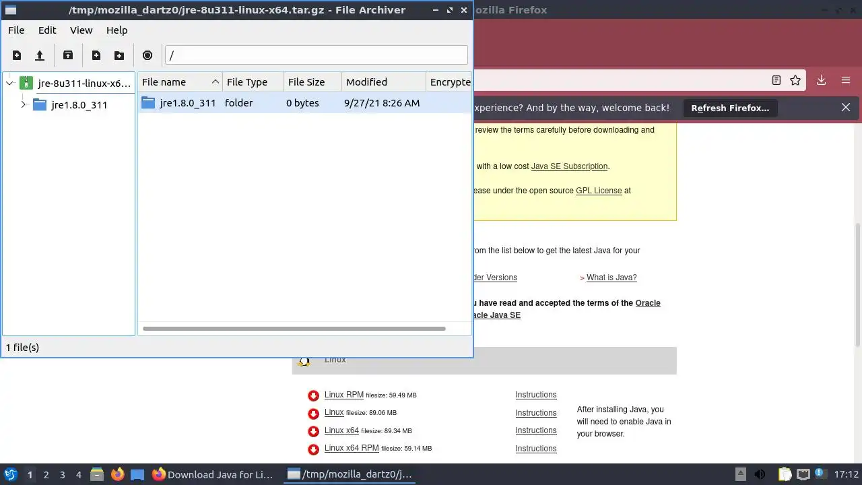Expand the jre1.8.0_311 tree folder

click(24, 104)
